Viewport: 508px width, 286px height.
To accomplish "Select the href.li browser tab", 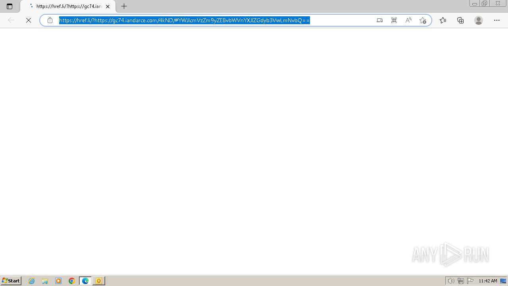I will click(x=68, y=6).
